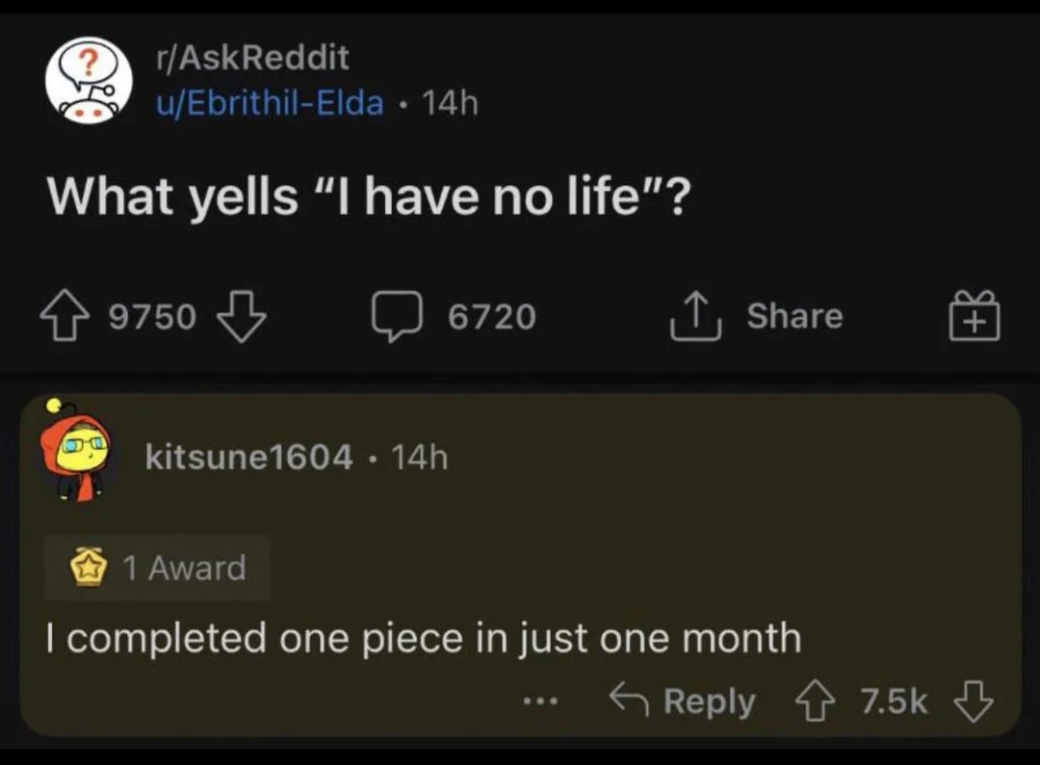
Task: Downvote the AskReddit post
Action: (x=242, y=316)
